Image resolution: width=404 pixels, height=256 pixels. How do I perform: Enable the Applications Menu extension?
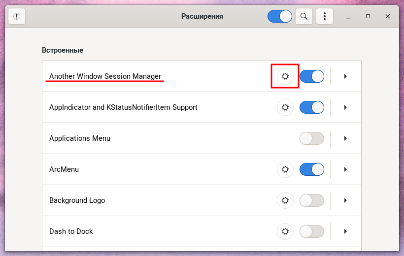point(312,138)
